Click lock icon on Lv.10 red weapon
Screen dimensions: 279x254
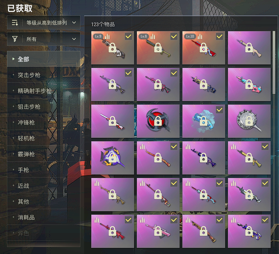coord(204,48)
